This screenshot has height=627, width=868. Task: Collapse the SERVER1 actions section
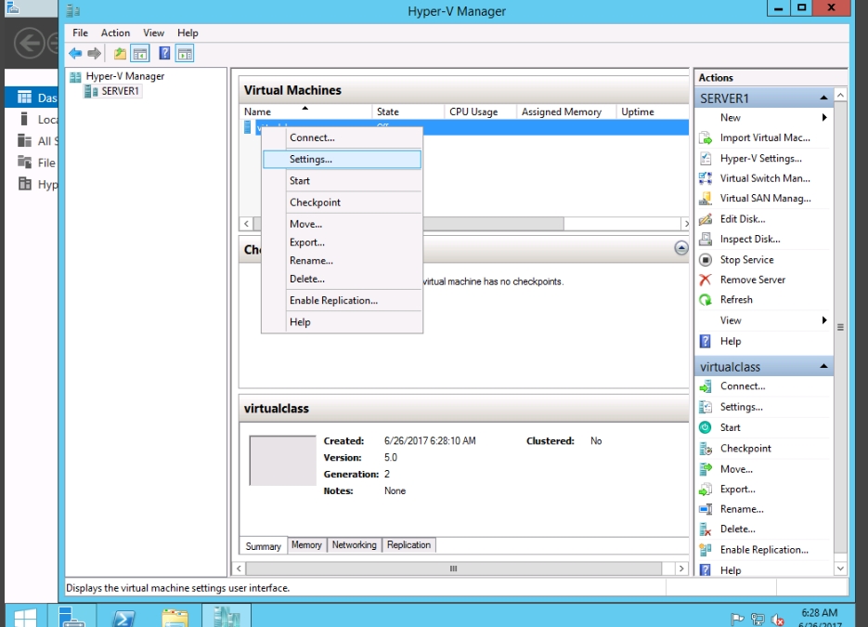pyautogui.click(x=823, y=98)
